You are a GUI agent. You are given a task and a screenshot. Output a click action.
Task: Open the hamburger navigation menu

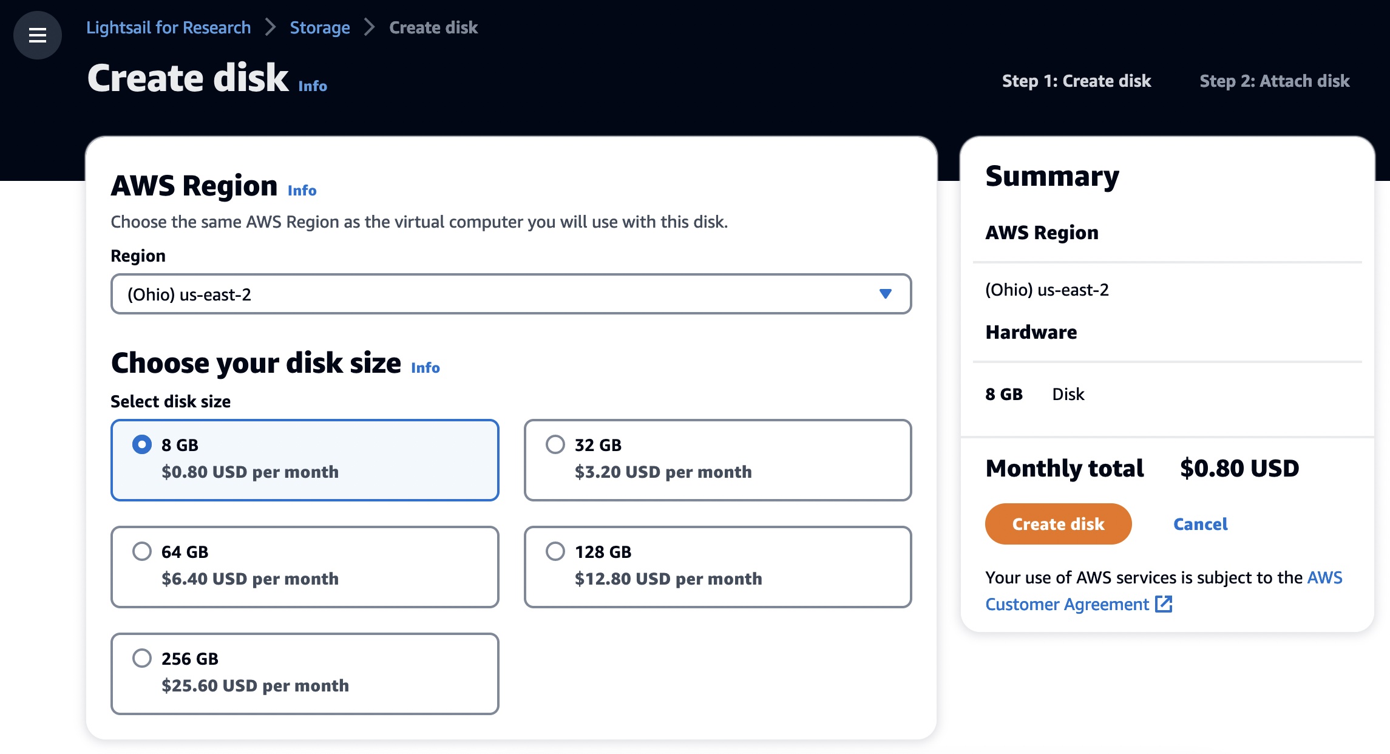pyautogui.click(x=38, y=35)
